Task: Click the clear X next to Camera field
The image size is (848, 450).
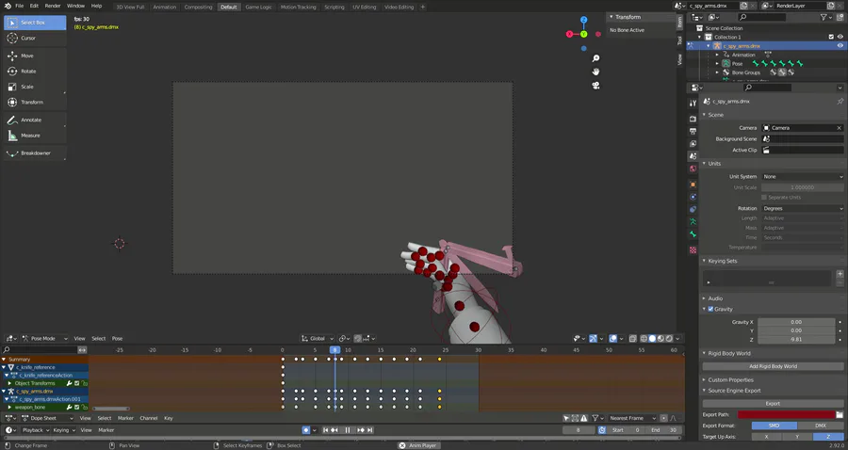Action: click(839, 128)
